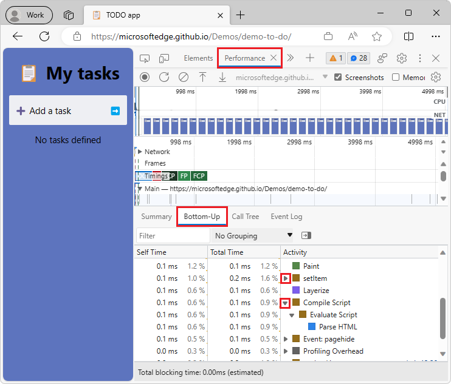Viewport: 451px width, 384px height.
Task: Clear the recording with the circle-slash icon
Action: click(184, 77)
